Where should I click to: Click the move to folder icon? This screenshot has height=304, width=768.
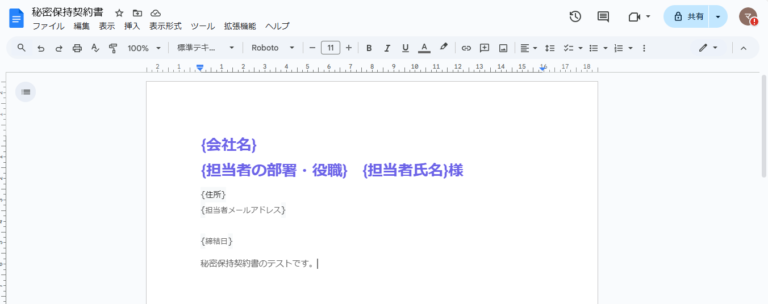[x=137, y=12]
